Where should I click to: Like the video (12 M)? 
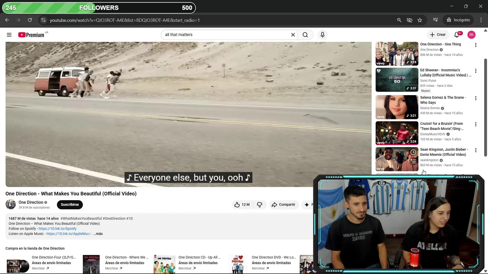point(242,204)
